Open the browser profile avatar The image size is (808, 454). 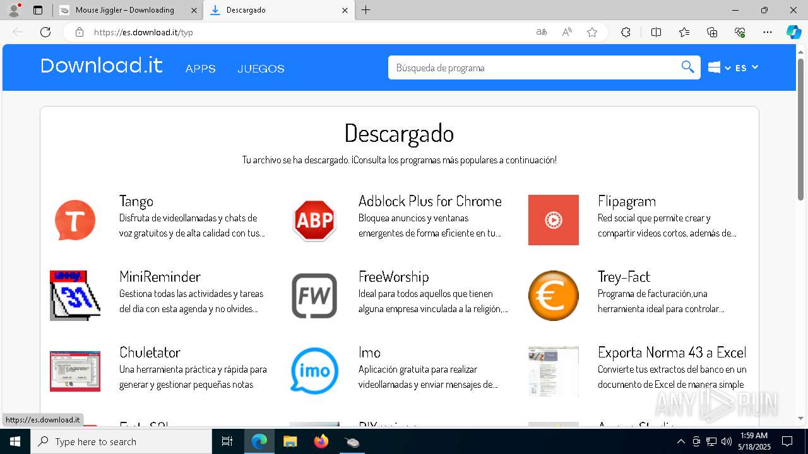coord(13,10)
